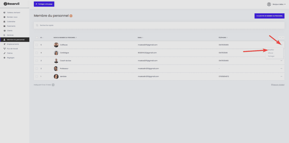The image size is (289, 143).
Task: Click Cardiolgue staff avatar thumbnail
Action: pyautogui.click(x=56, y=53)
